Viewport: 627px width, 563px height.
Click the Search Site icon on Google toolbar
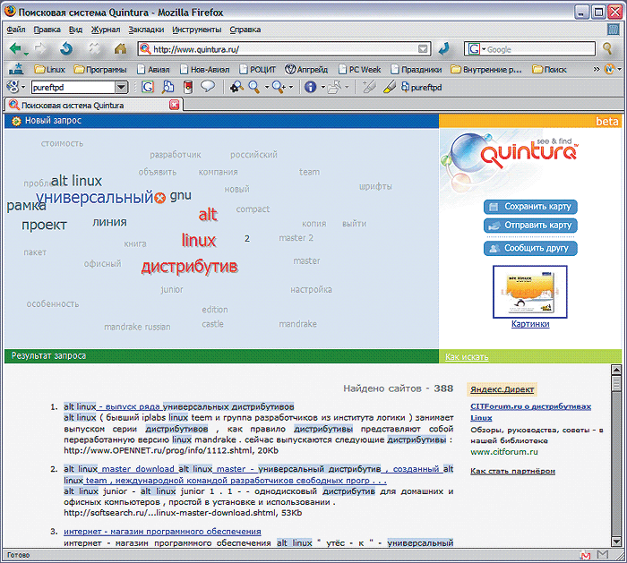point(168,87)
